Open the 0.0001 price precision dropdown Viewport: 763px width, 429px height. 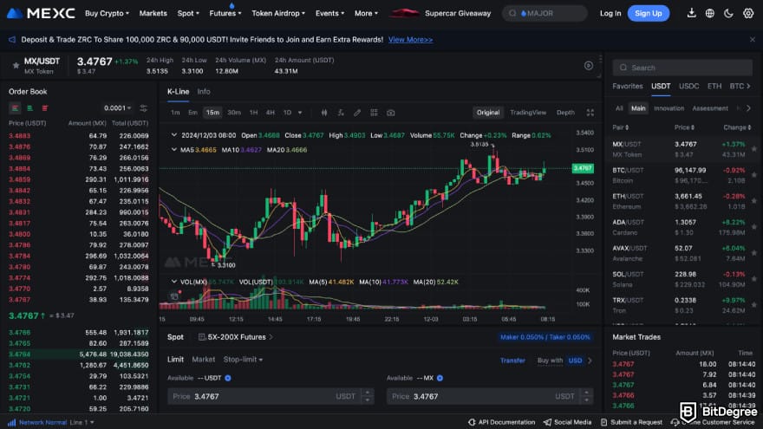[117, 108]
